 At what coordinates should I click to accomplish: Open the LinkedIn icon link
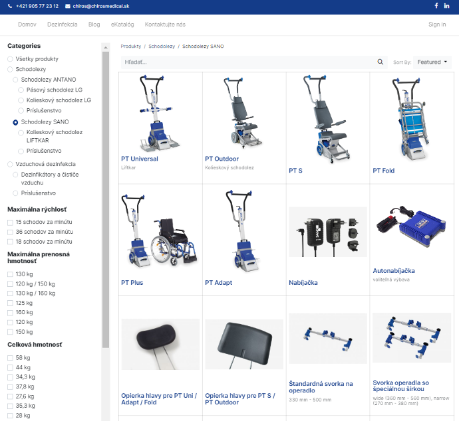tap(446, 5)
